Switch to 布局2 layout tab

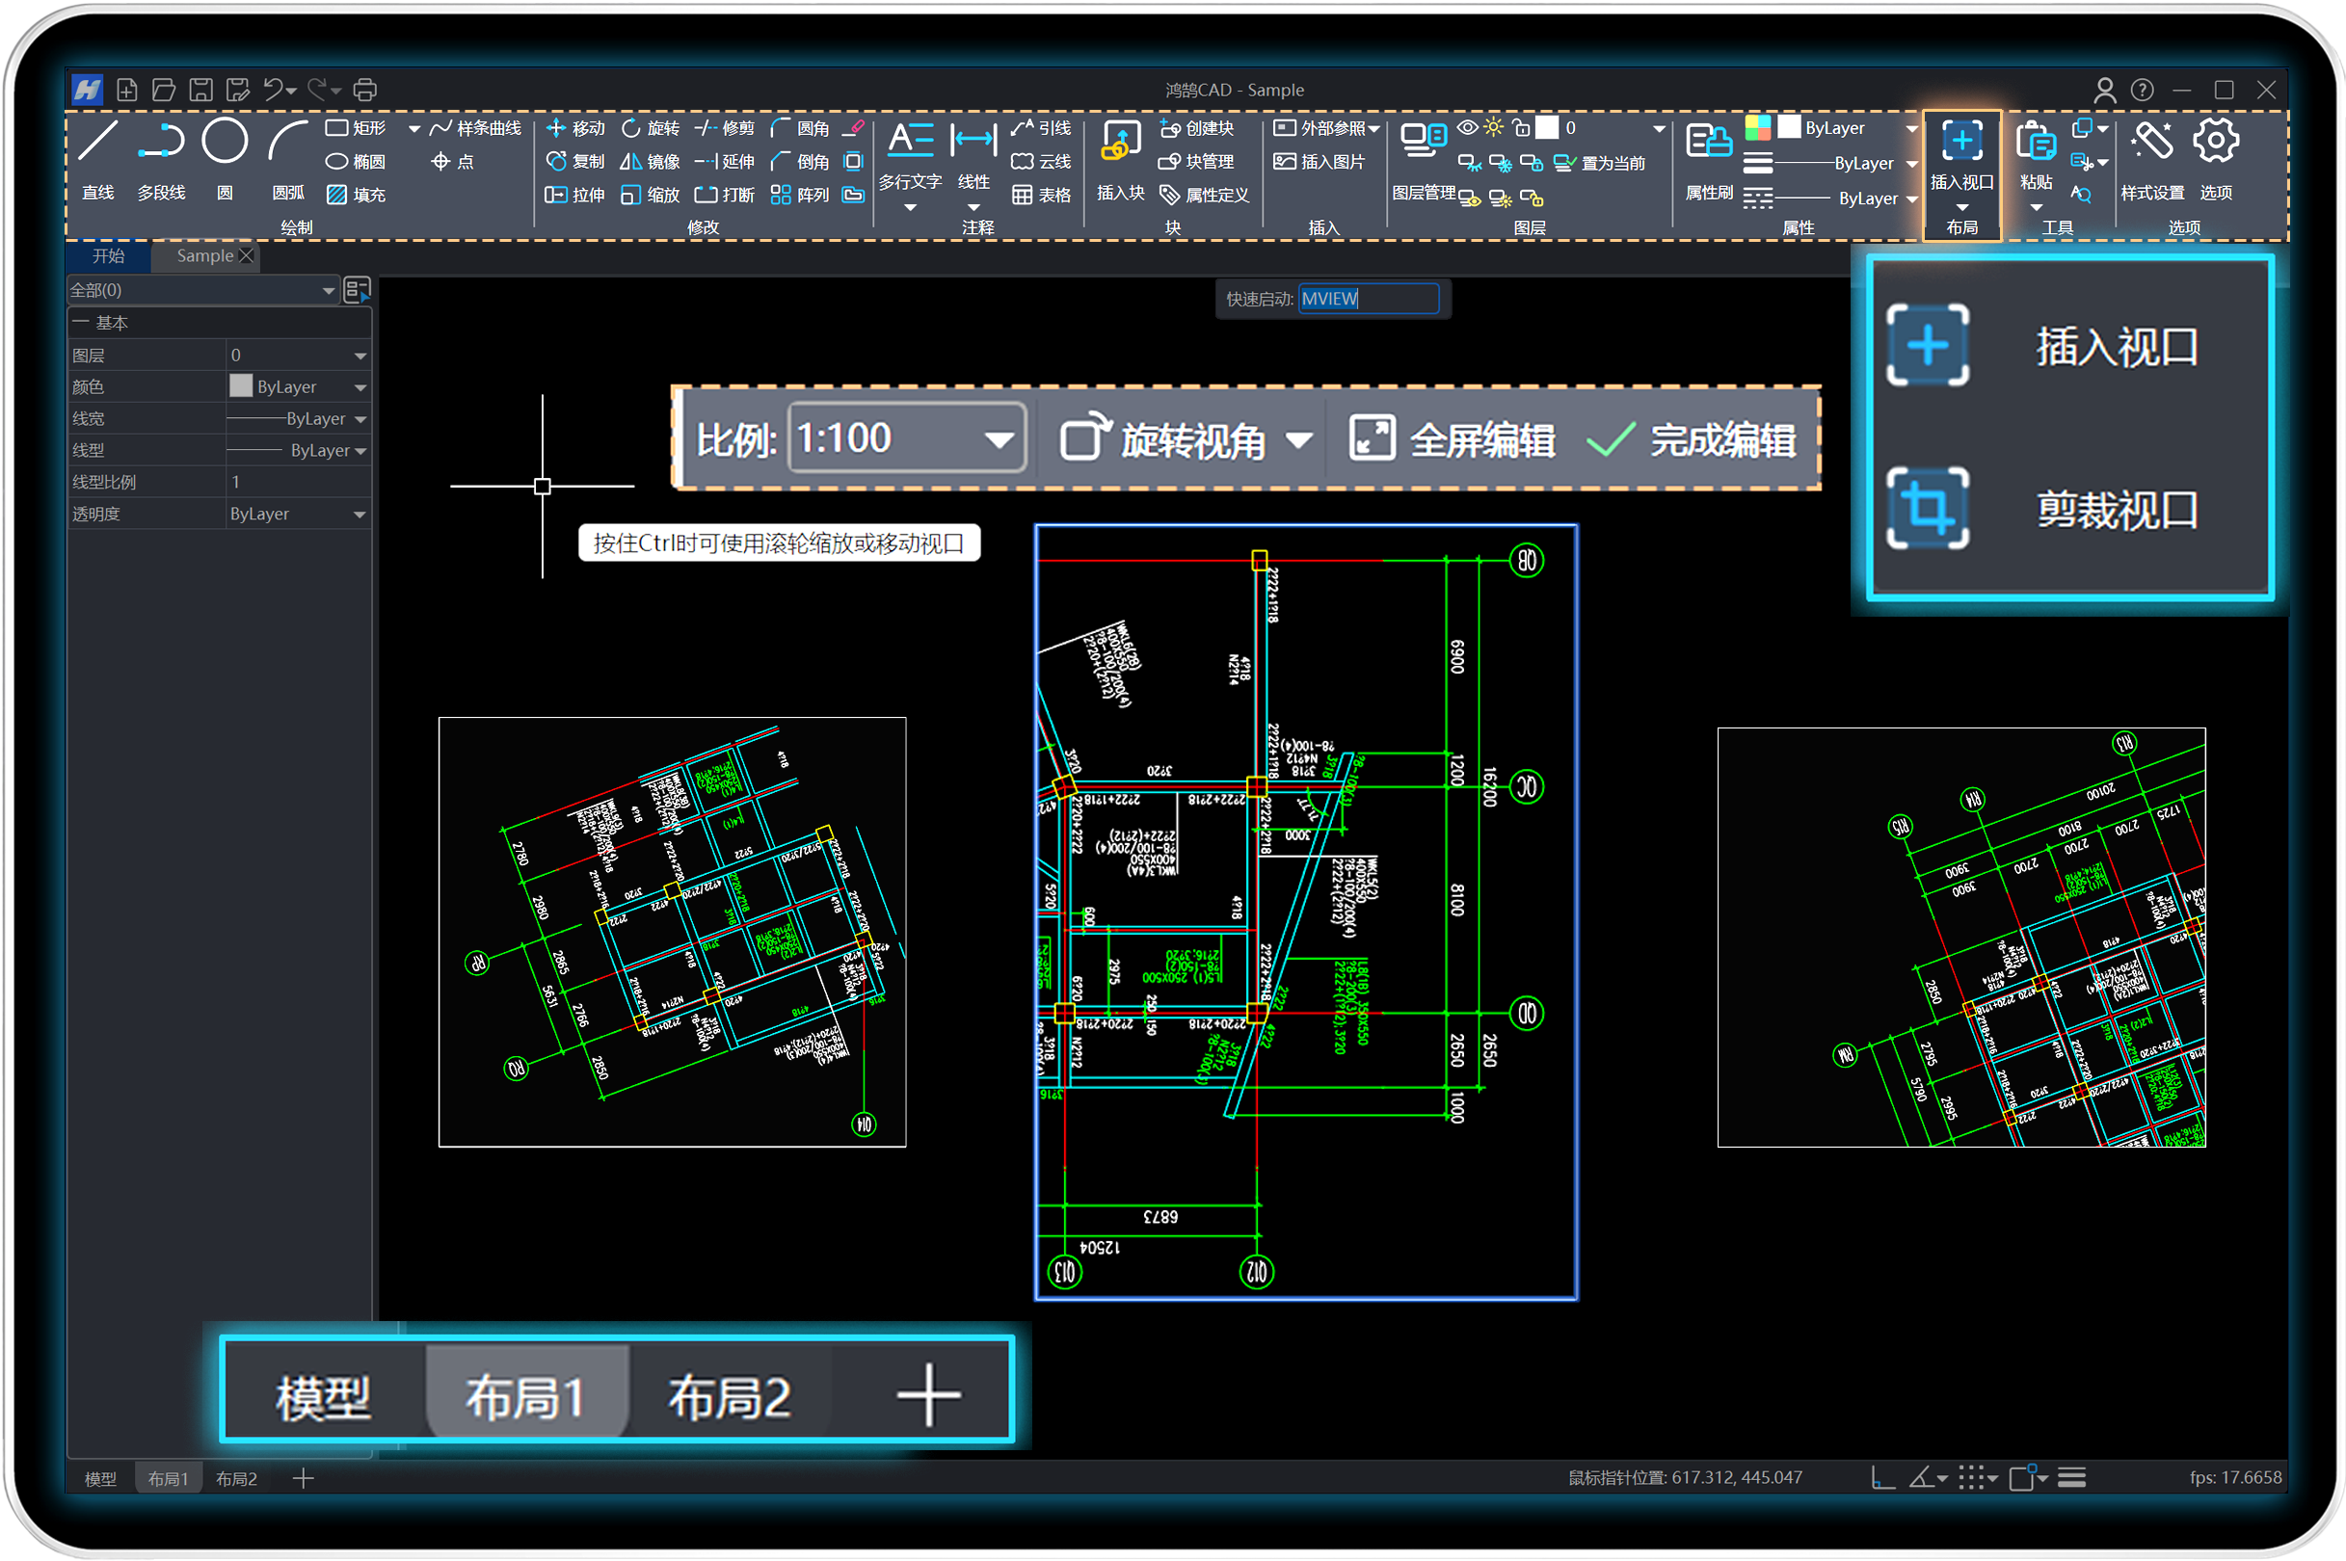click(729, 1395)
